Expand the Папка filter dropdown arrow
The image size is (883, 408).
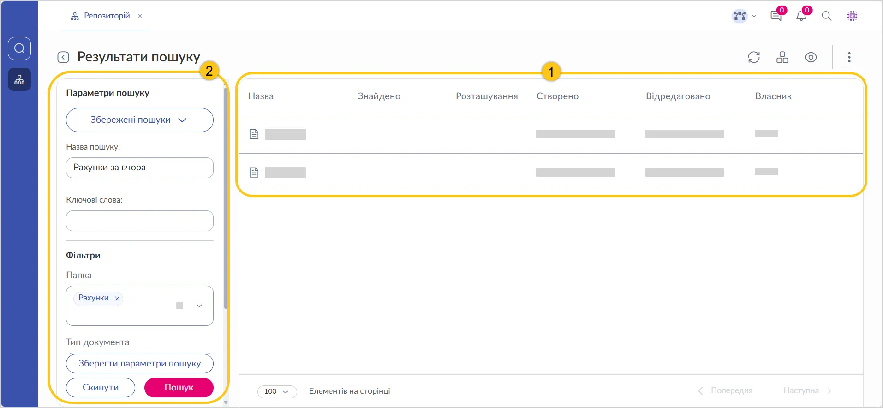[199, 306]
